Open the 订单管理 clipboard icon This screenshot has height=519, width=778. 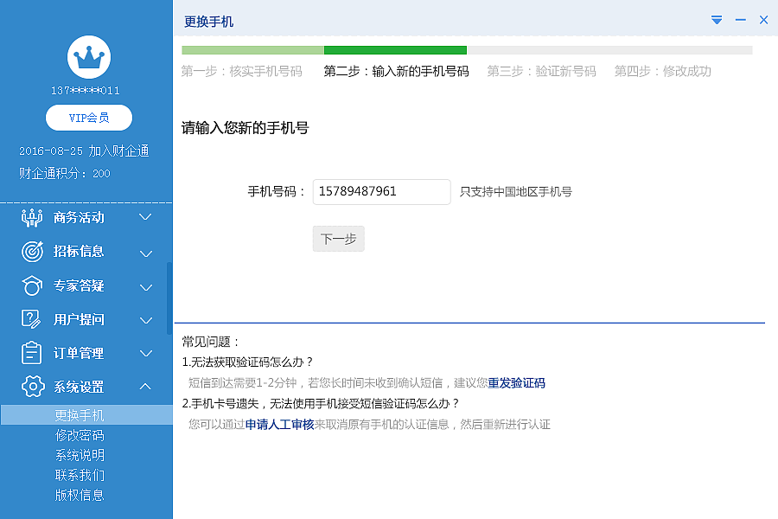pos(31,353)
